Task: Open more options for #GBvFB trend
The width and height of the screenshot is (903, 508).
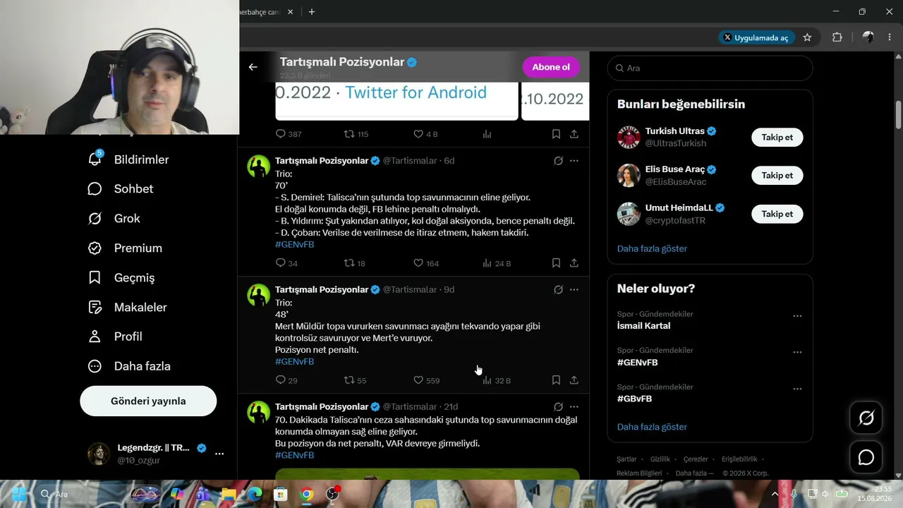Action: 797,389
